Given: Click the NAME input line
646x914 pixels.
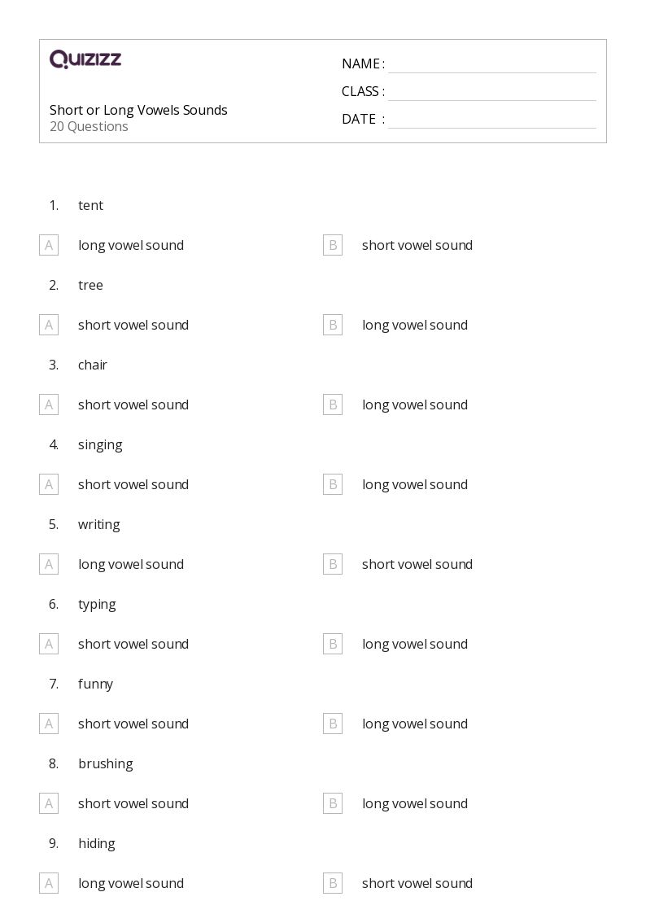Looking at the screenshot, I should tap(492, 65).
